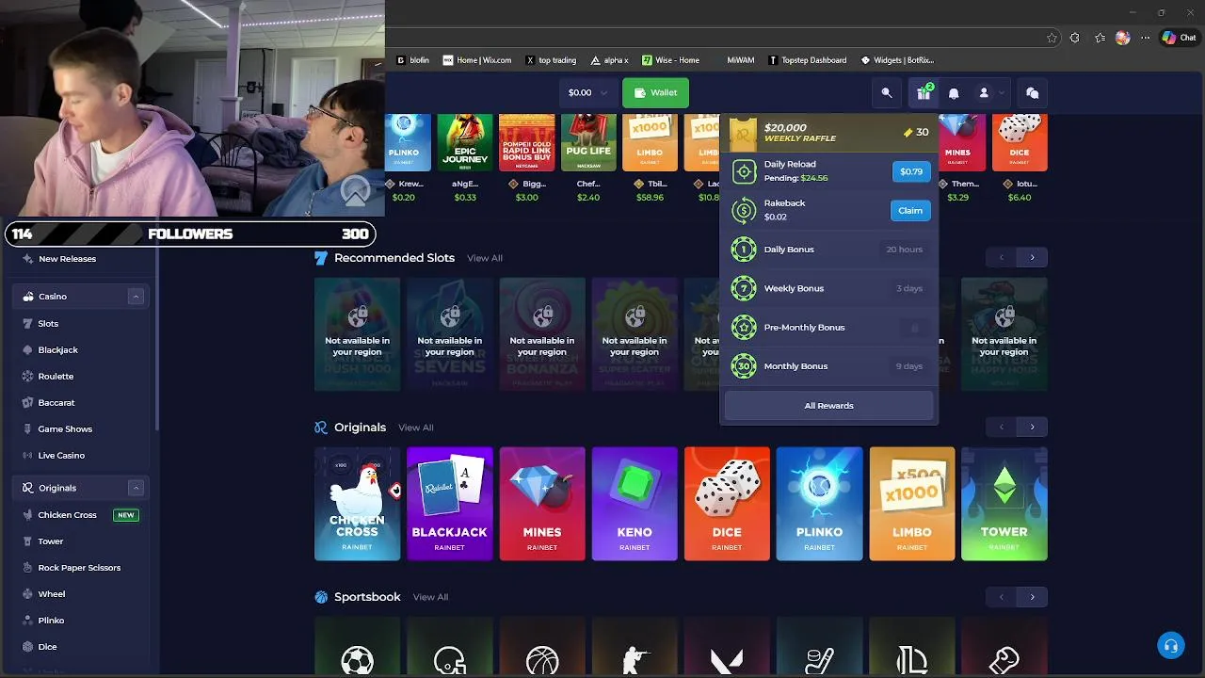Show previous Sportsbook items with left arrow
This screenshot has height=678, width=1205.
pos(1001,596)
